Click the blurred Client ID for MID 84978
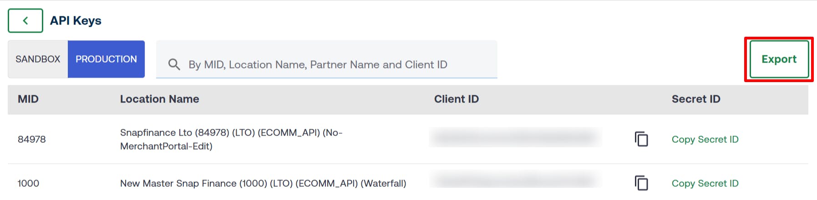Screen dimensions: 817x200 (x=515, y=137)
